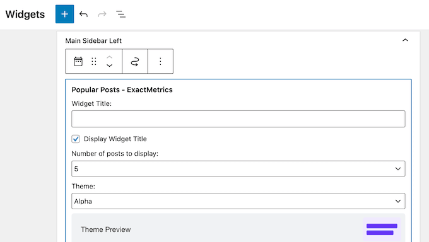Click the Theme: label
Screen dimensions: 429x242
point(83,186)
